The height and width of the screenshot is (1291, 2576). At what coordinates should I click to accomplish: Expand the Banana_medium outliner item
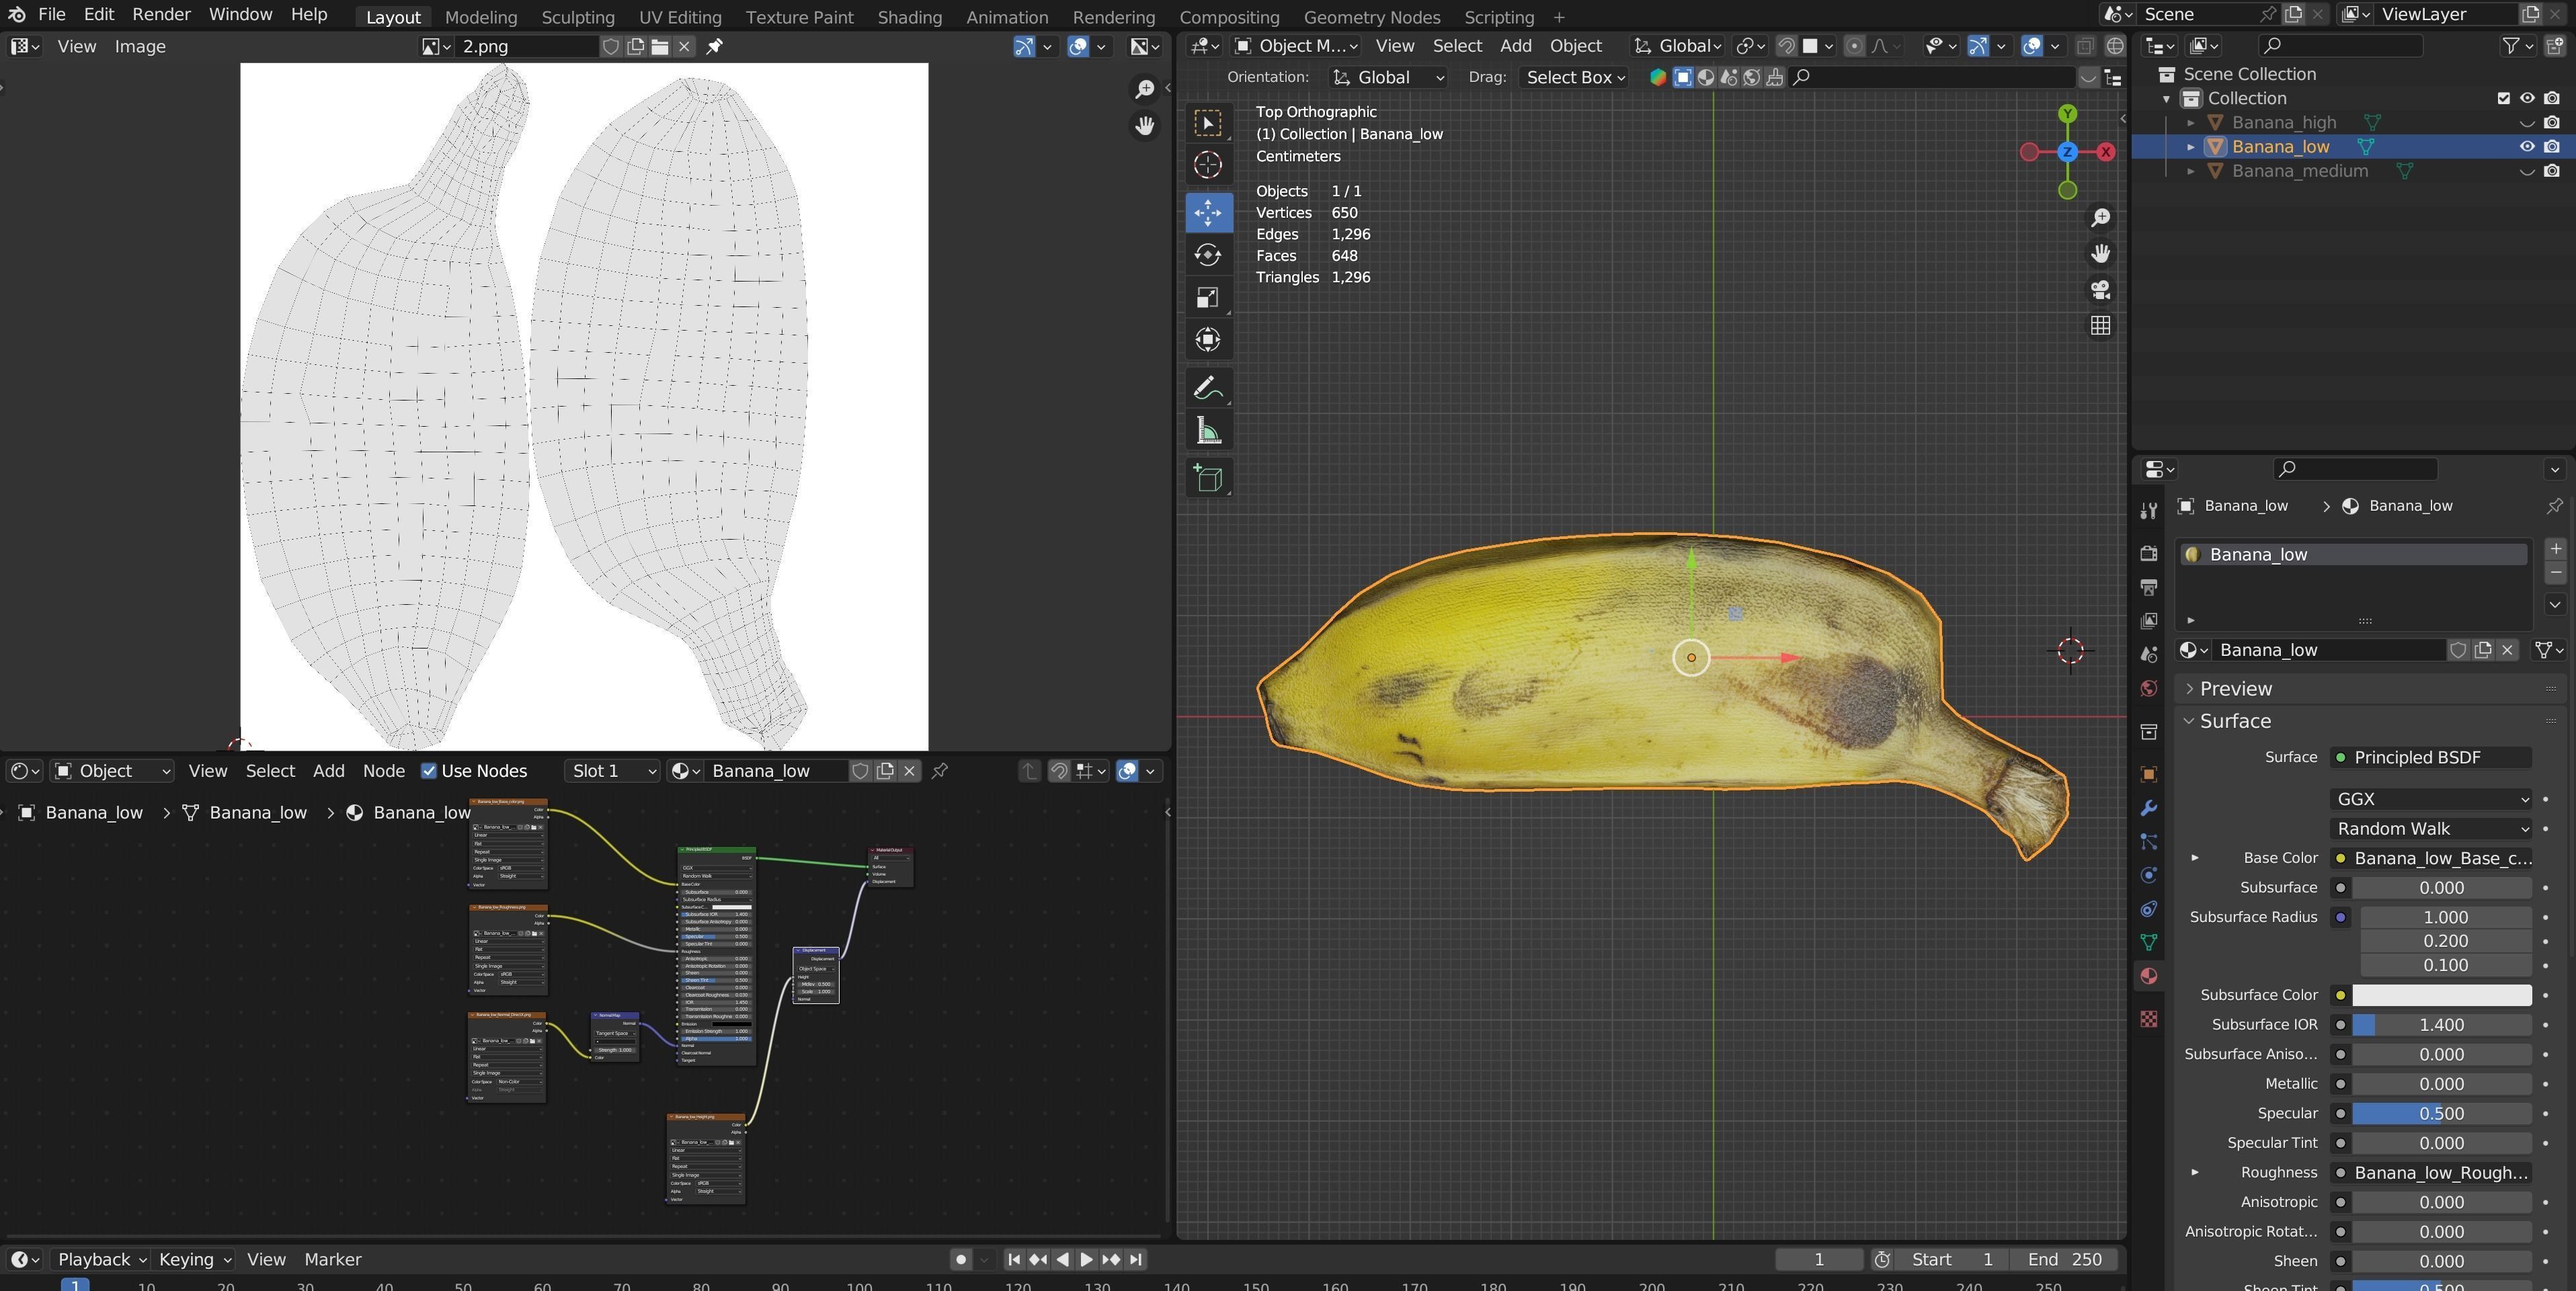pos(2190,171)
